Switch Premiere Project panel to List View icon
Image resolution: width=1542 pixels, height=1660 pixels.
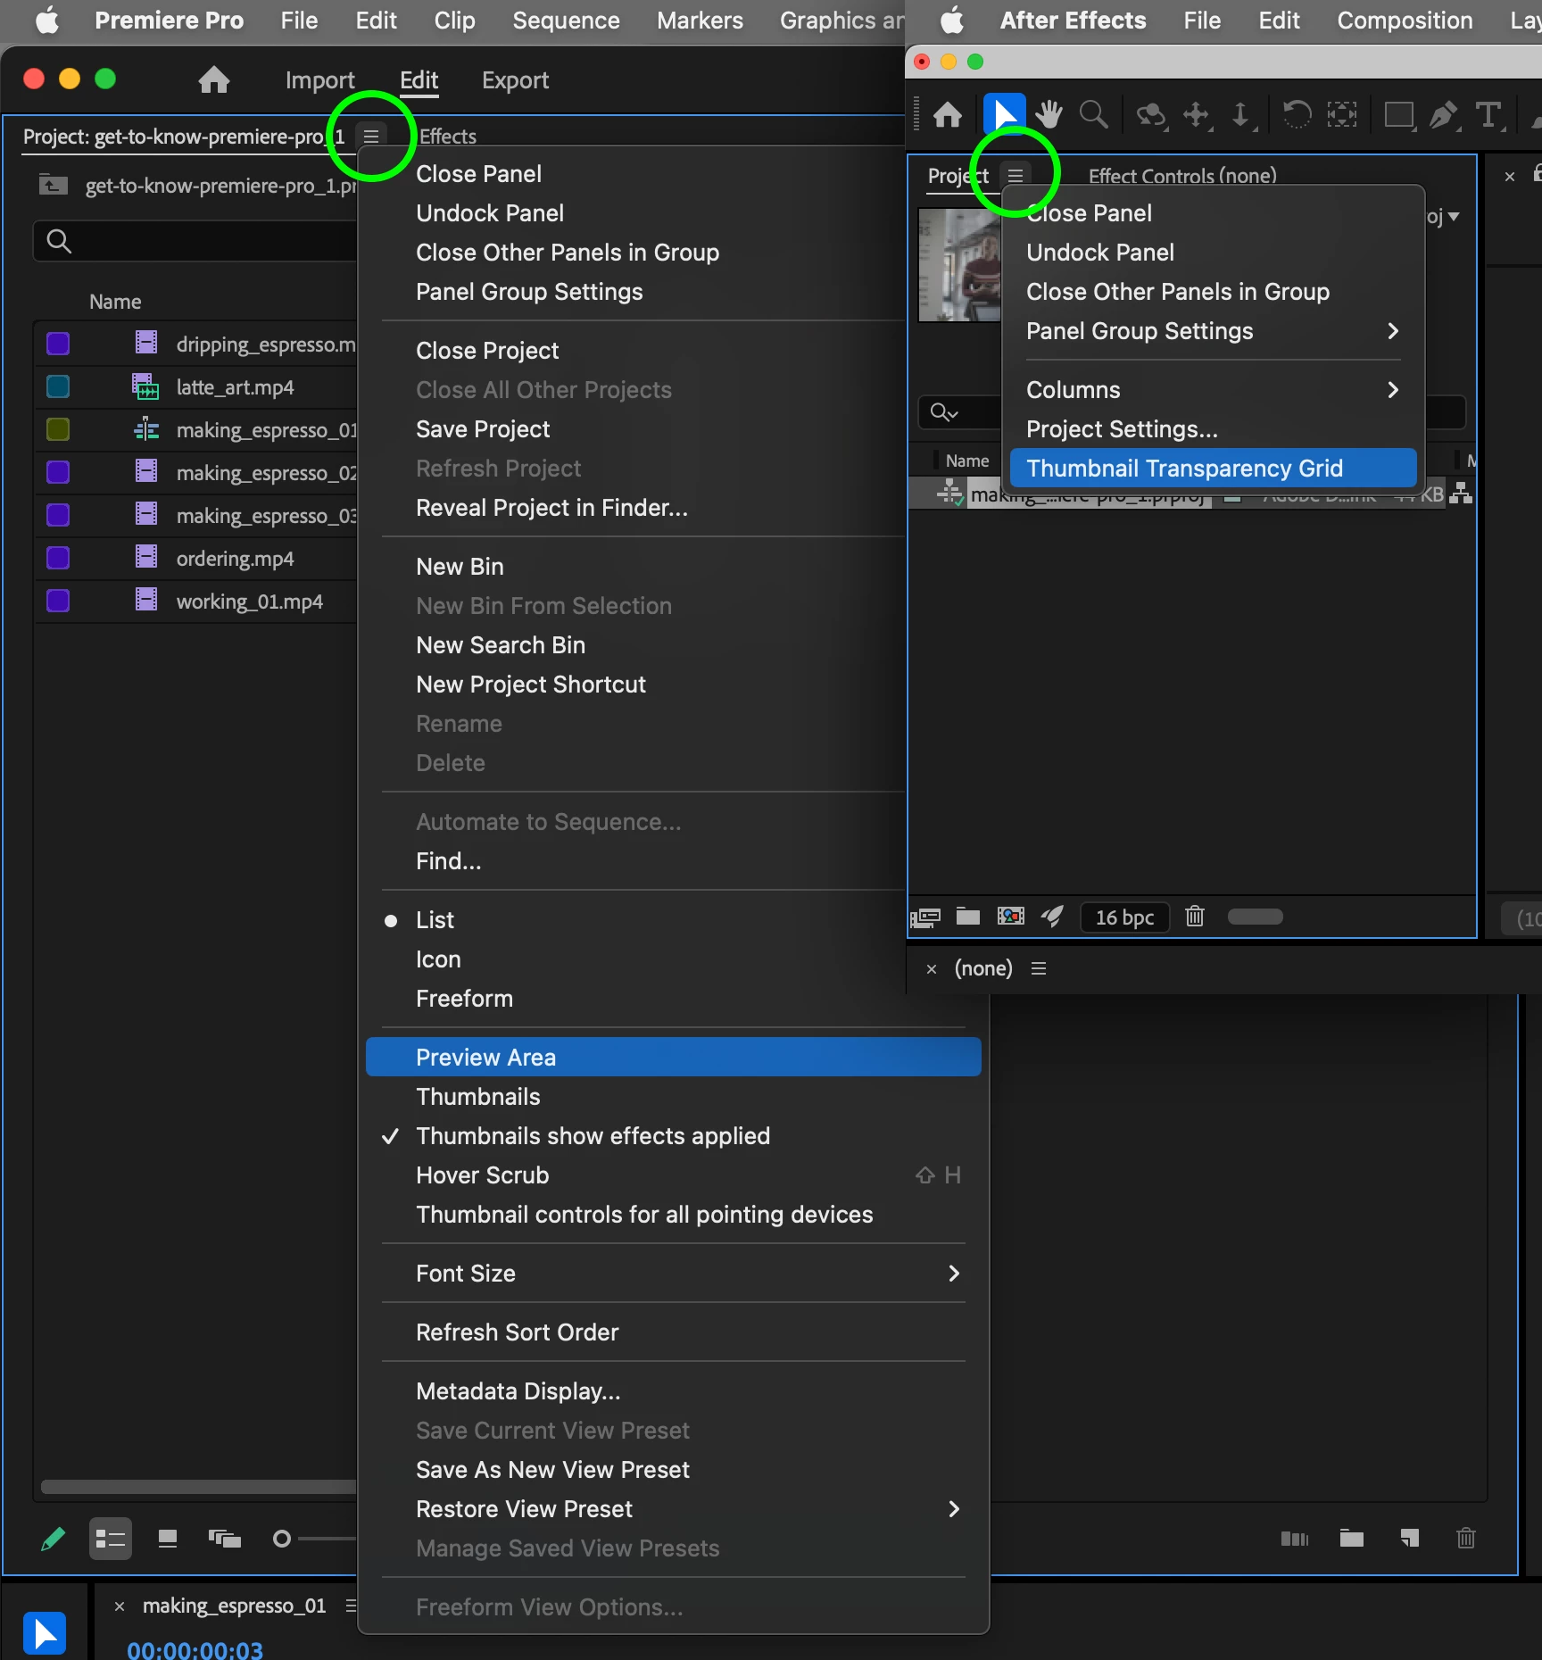click(x=111, y=1539)
